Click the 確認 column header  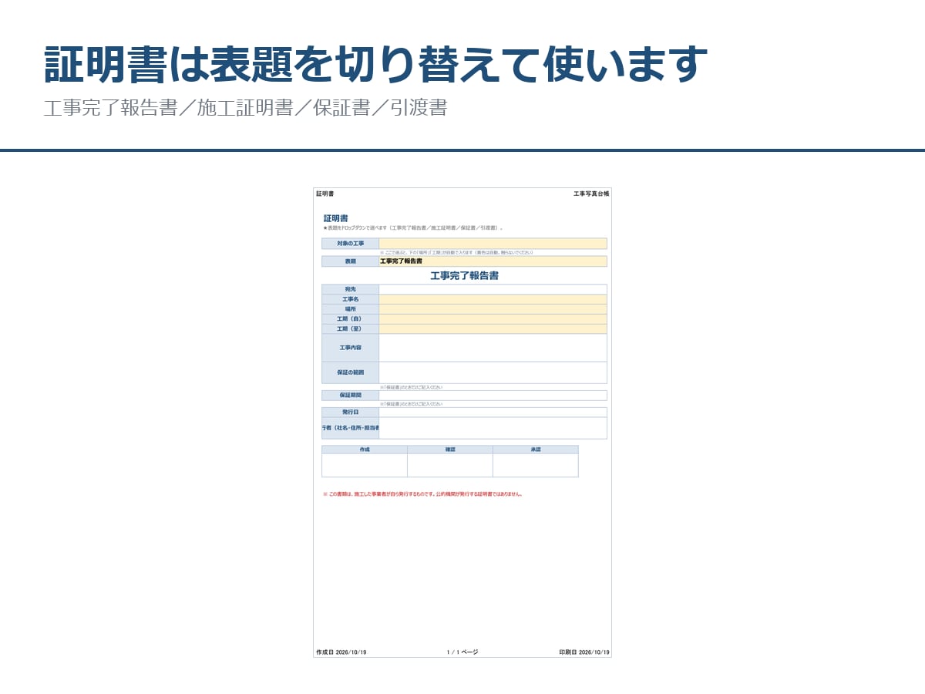click(x=450, y=450)
